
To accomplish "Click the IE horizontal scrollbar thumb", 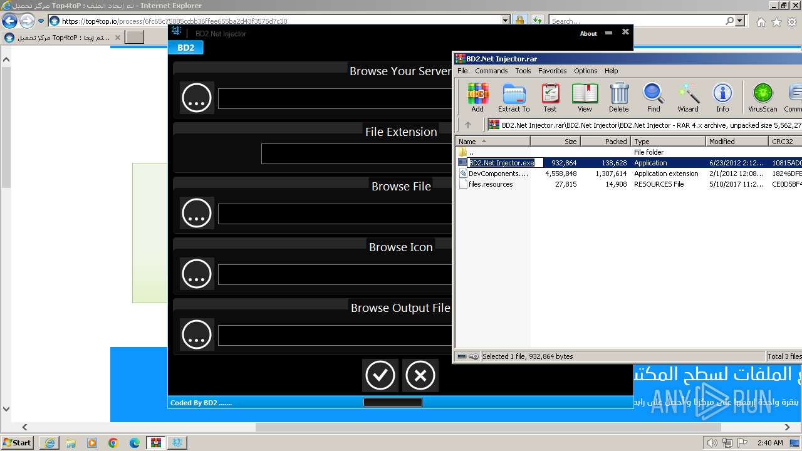I will click(x=487, y=427).
